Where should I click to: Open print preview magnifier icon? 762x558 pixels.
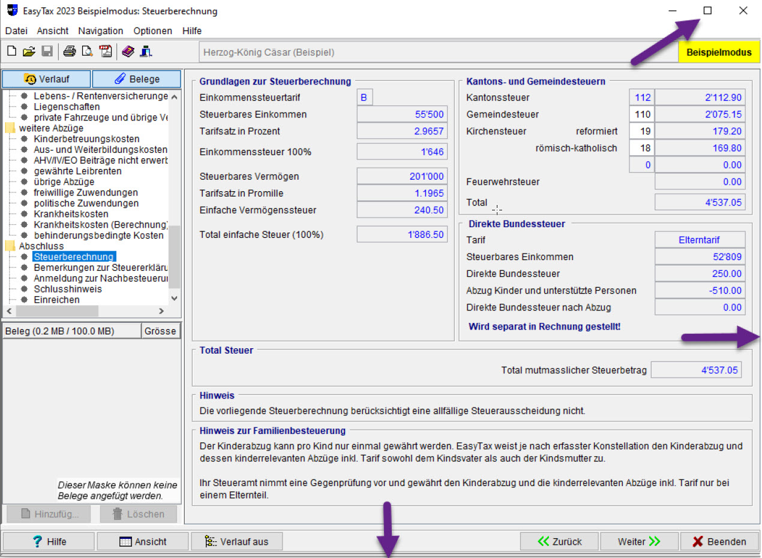click(88, 52)
